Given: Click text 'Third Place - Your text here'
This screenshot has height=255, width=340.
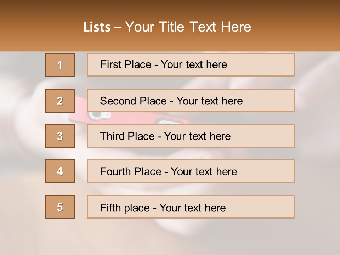Looking at the screenshot, I should pyautogui.click(x=165, y=136).
